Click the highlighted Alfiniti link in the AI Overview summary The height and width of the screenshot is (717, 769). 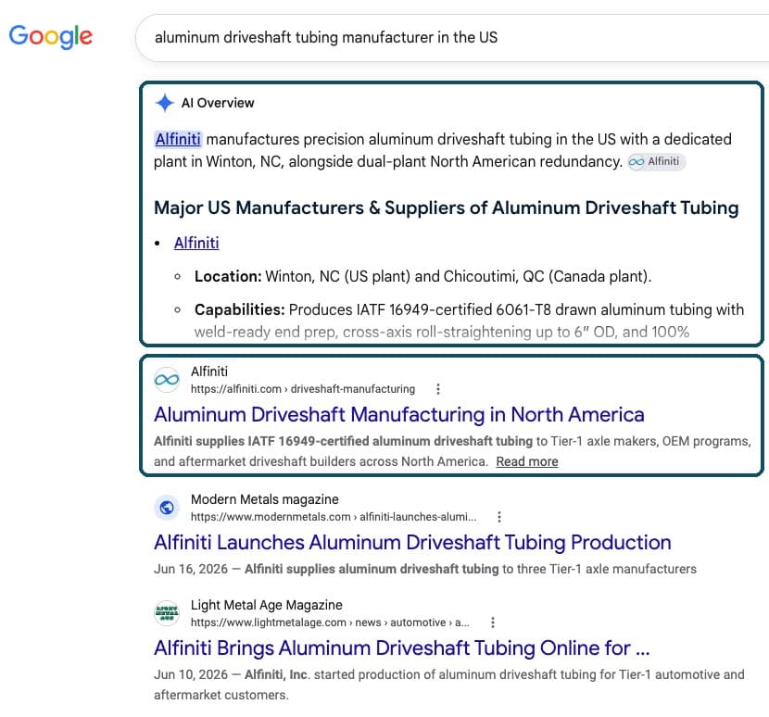pos(178,139)
